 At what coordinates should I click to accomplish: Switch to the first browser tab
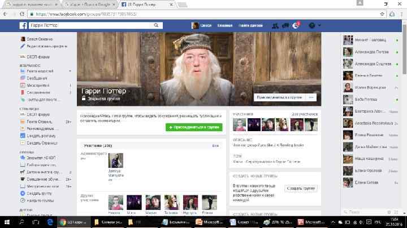[x=32, y=5]
